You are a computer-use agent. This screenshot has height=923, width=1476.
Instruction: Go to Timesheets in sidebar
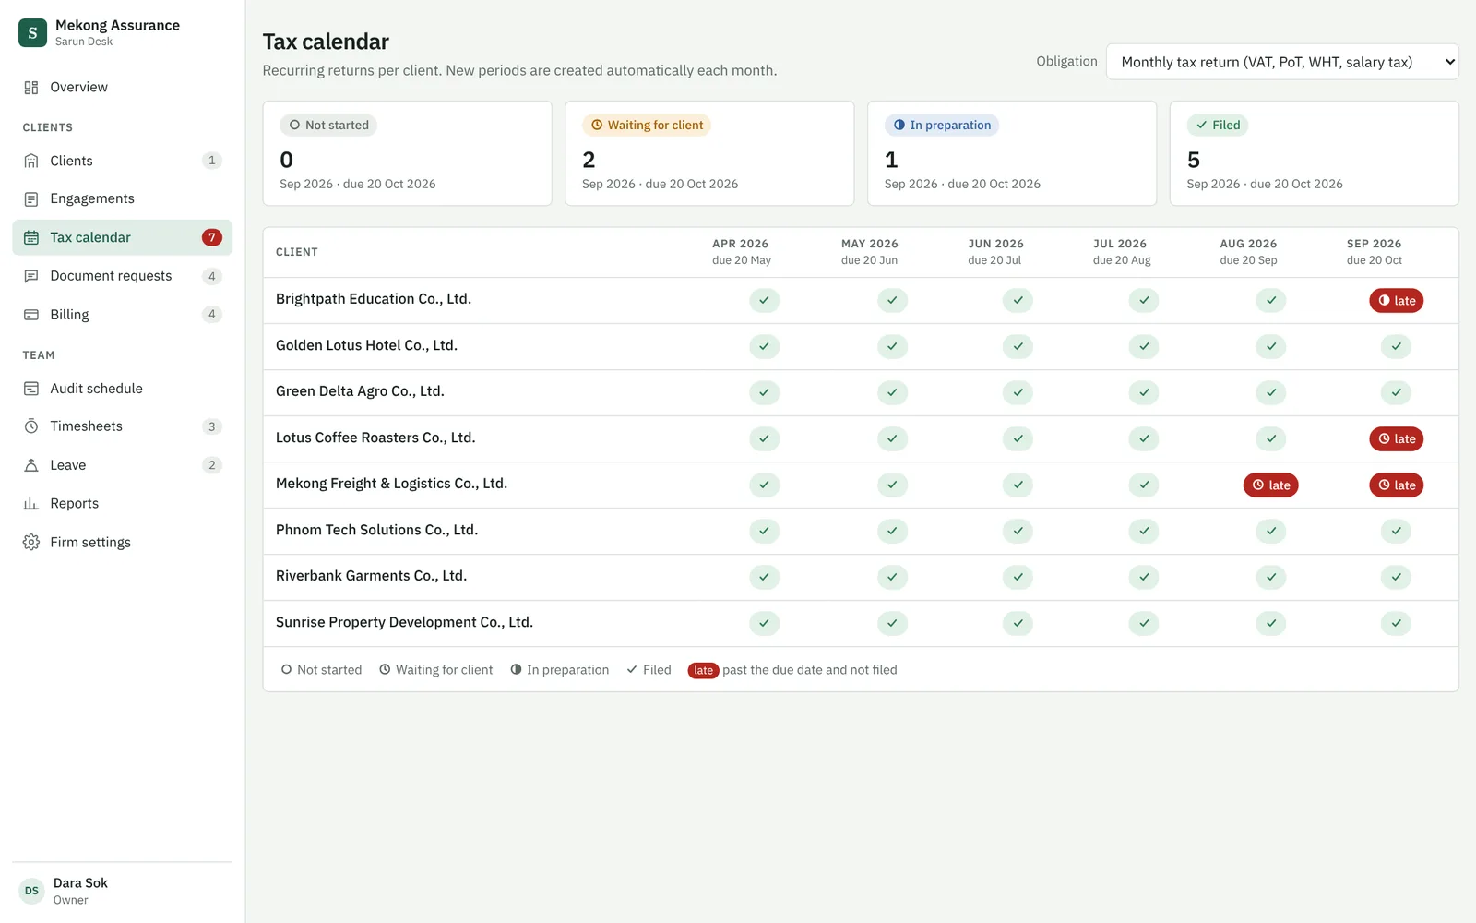click(x=122, y=426)
